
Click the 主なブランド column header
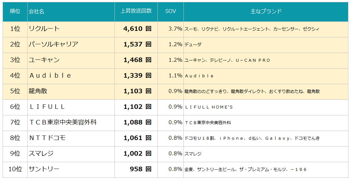[266, 11]
